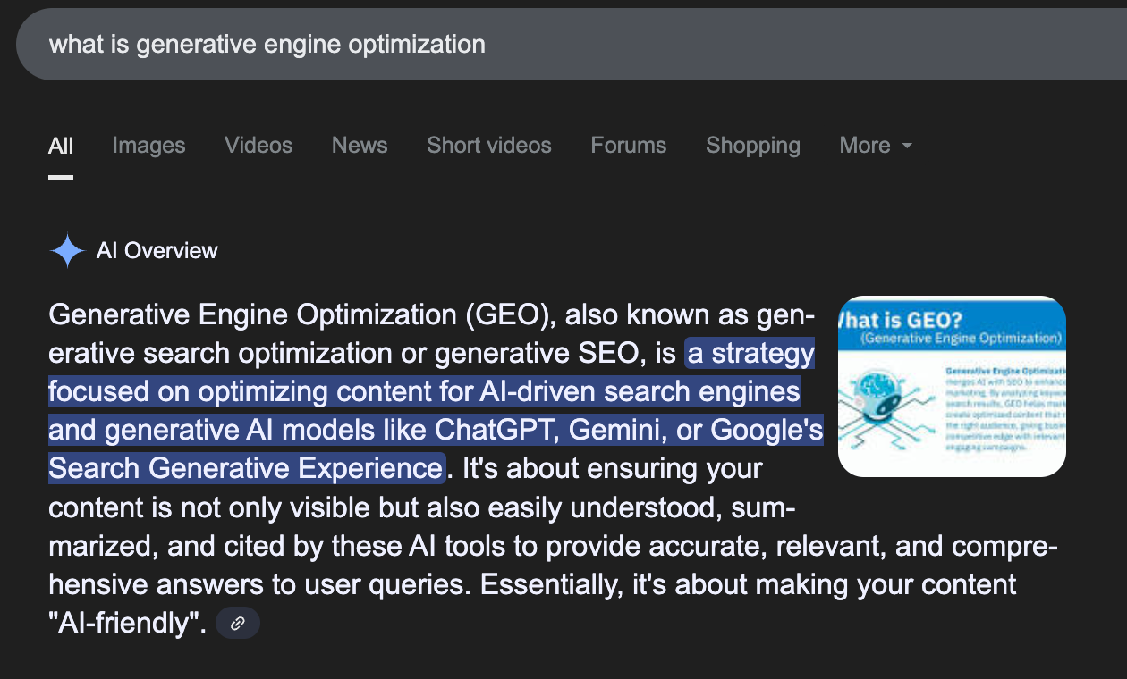
Task: Go to the News tab
Action: 359,145
